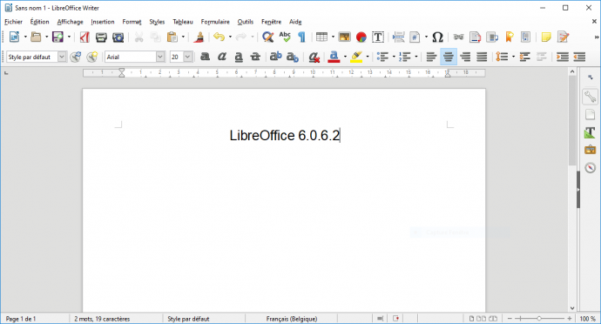The image size is (601, 324).
Task: Open sidebar Properties wrench icon
Action: click(590, 97)
